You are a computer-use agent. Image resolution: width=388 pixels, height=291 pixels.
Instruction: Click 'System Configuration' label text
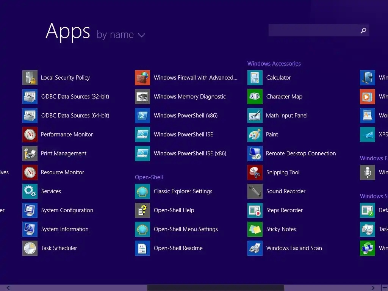67,210
